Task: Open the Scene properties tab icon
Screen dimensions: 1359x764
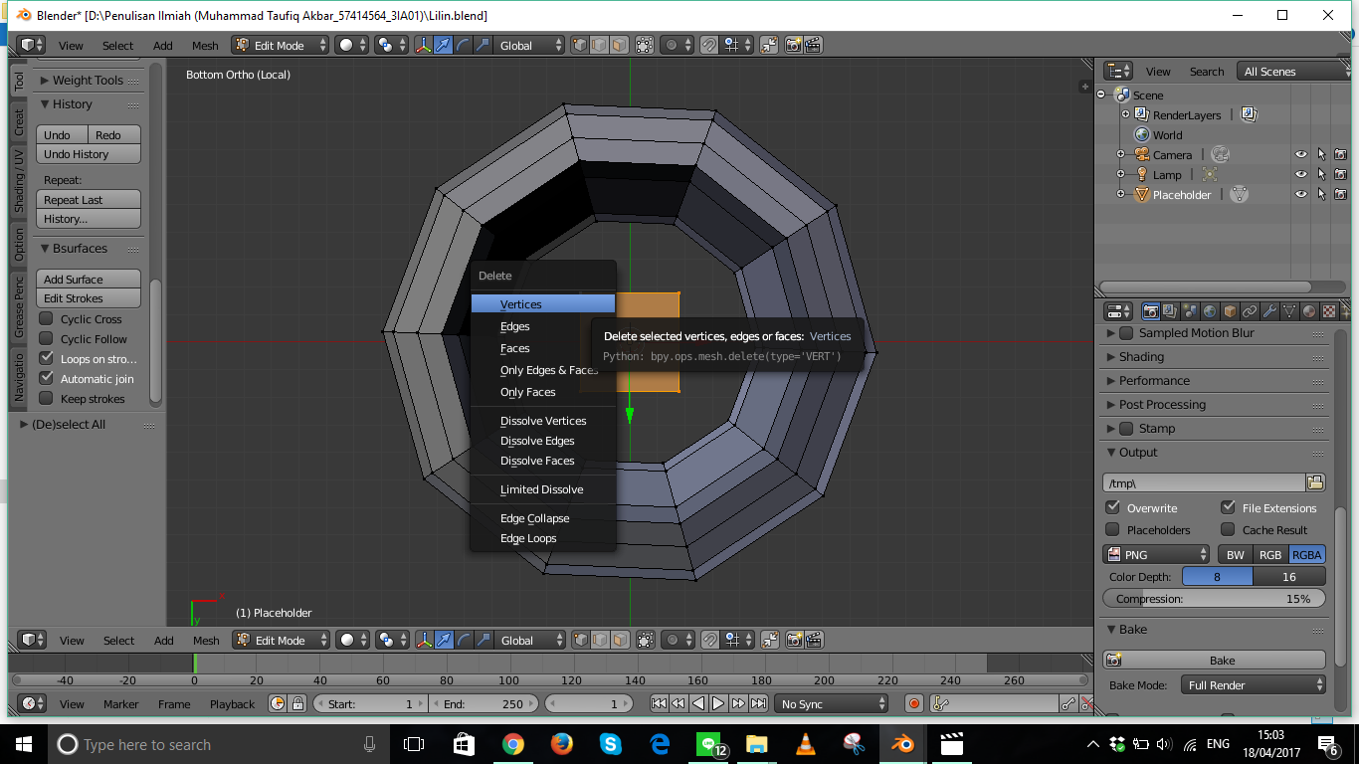Action: pyautogui.click(x=1190, y=311)
